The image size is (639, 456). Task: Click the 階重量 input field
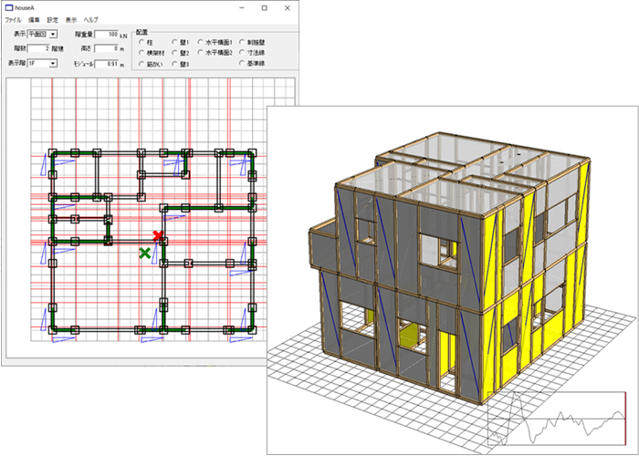pos(108,34)
